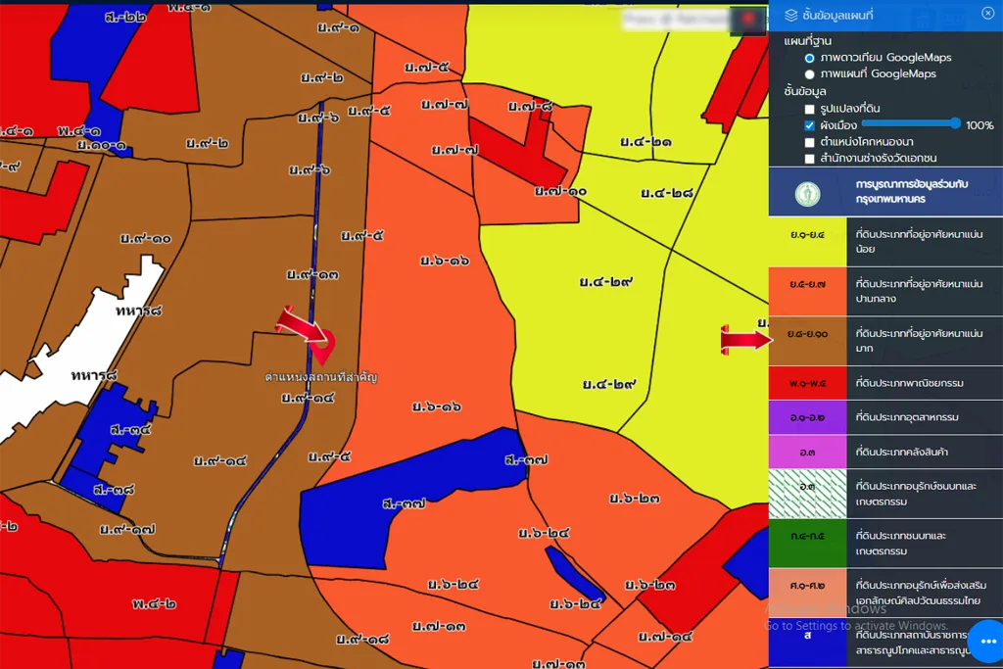This screenshot has height=669, width=1003.
Task: Click map zone label ย.๙-๑๗
Action: pyautogui.click(x=127, y=529)
